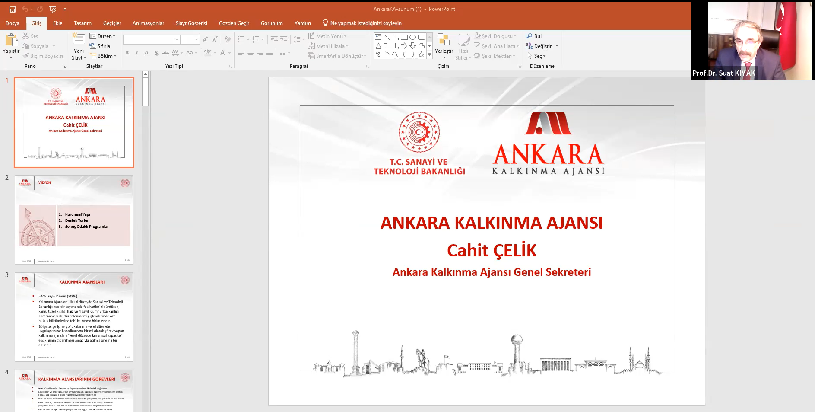Select the straight line shape
The width and height of the screenshot is (815, 412).
[x=387, y=37]
